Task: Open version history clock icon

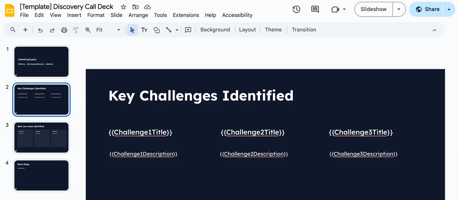Action: click(296, 9)
